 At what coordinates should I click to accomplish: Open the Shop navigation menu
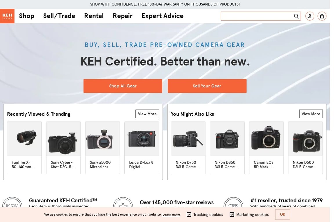pos(26,16)
